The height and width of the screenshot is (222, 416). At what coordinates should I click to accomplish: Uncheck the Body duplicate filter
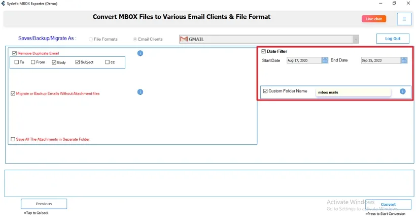point(54,62)
